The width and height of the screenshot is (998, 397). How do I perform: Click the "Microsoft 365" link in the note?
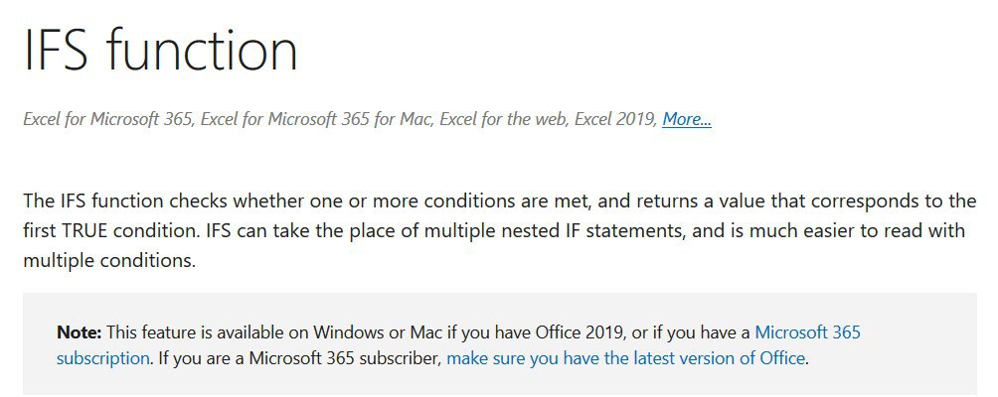(808, 331)
